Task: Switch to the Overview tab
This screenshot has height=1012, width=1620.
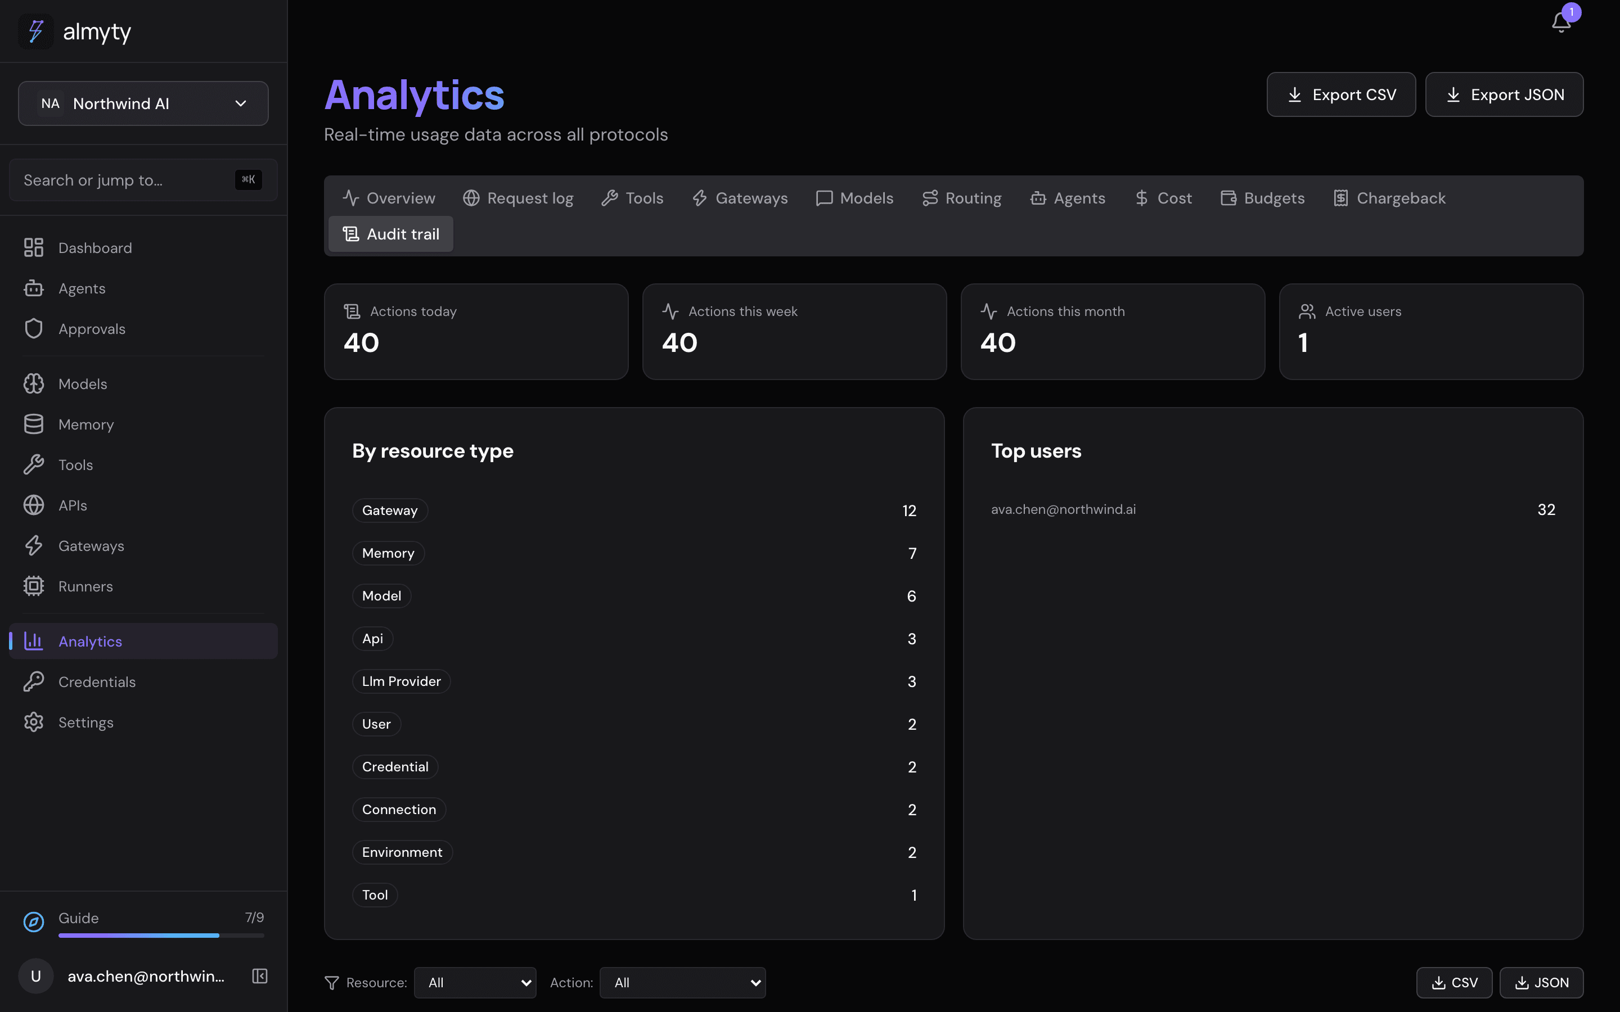Action: pos(389,198)
